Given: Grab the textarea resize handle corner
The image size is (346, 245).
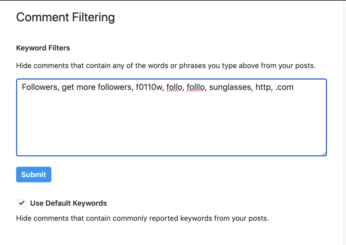Looking at the screenshot, I should [324, 153].
